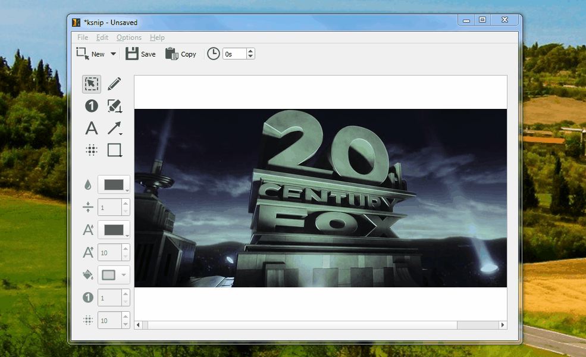The image size is (586, 357).
Task: Decrease the start number value
Action: pyautogui.click(x=126, y=302)
